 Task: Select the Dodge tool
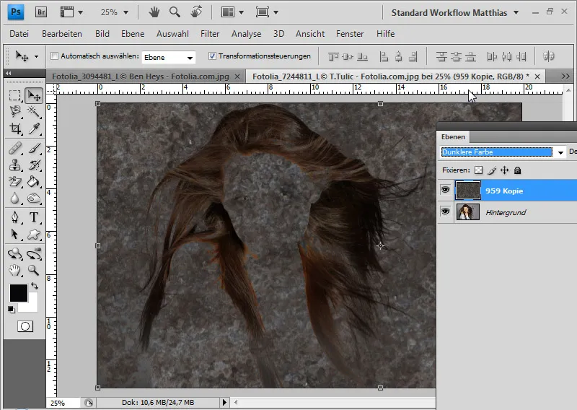pos(34,199)
